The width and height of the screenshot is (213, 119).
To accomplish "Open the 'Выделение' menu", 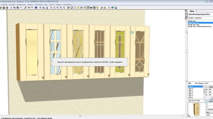I will click(21, 4).
